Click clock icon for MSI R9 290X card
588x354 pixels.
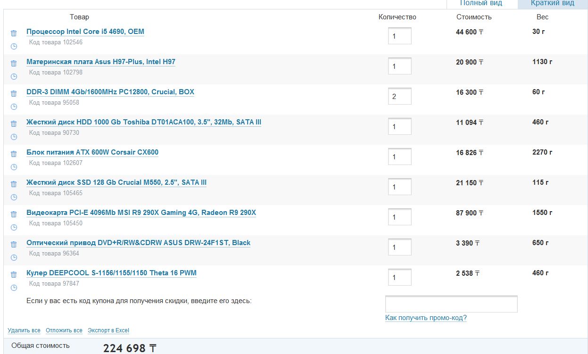[14, 227]
